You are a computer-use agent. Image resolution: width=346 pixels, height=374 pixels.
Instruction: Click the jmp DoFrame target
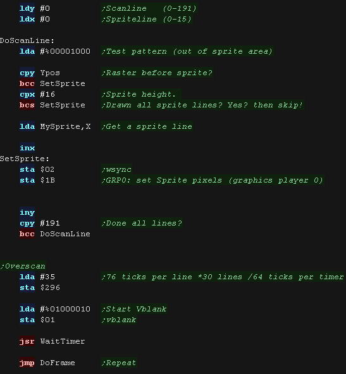(58, 363)
